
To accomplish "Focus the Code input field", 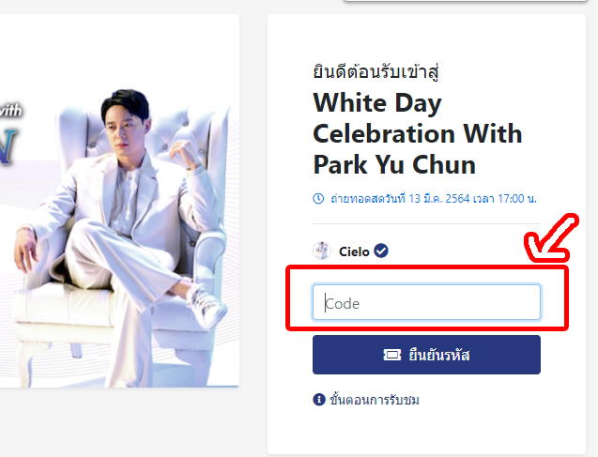I will point(426,303).
